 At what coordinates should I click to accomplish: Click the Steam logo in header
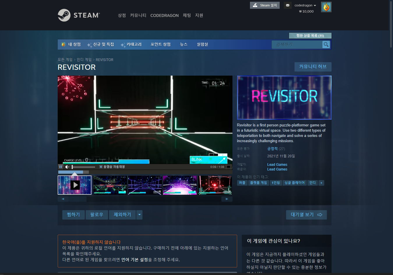79,15
